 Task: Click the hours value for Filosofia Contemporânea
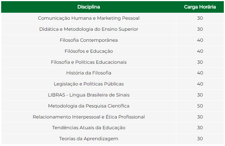click(x=200, y=40)
